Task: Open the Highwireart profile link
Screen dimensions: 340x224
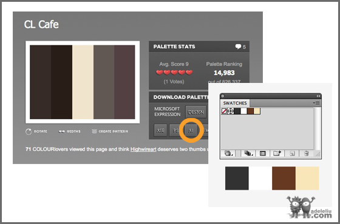Action: coord(143,149)
